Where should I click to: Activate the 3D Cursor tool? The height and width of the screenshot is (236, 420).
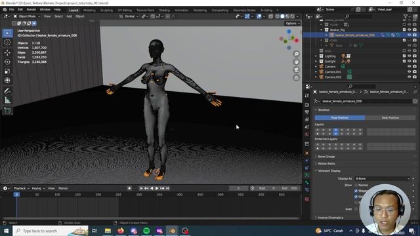(7, 42)
